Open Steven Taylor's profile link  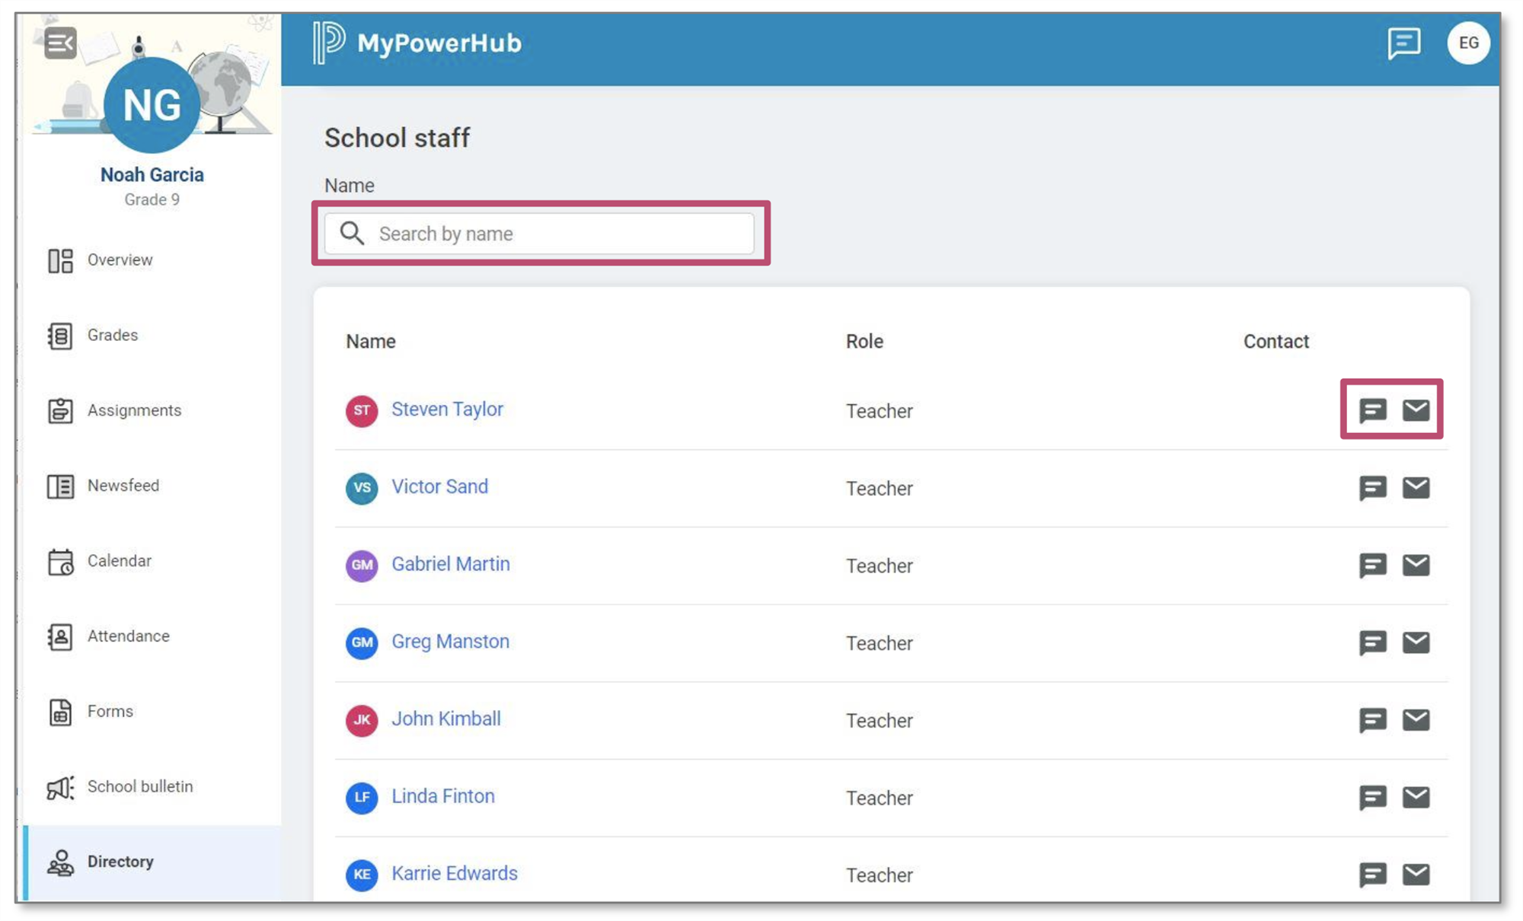pos(447,410)
